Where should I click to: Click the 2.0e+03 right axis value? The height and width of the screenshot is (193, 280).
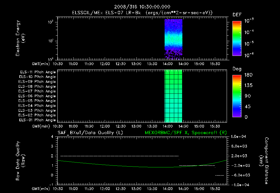tap(240, 156)
